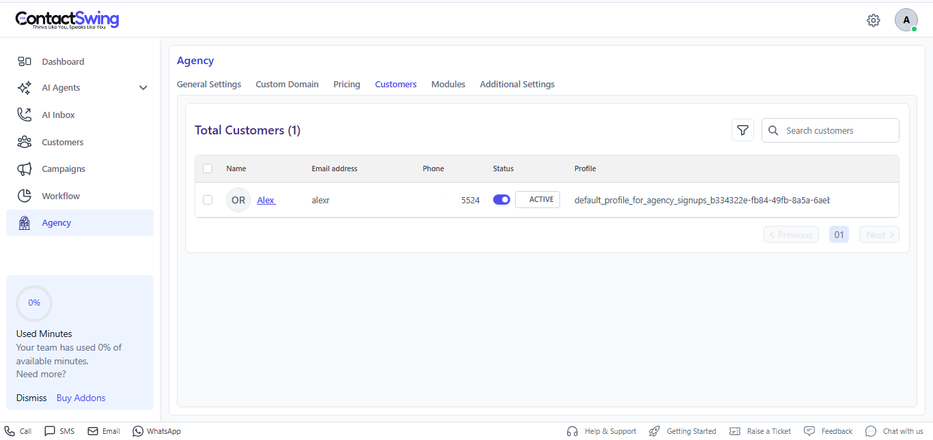
Task: Click the Name column header
Action: click(x=236, y=168)
